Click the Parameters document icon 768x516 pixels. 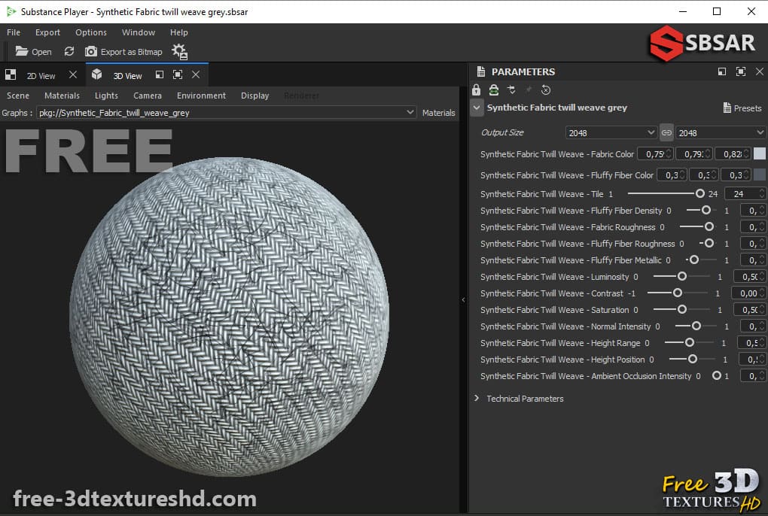pos(481,72)
